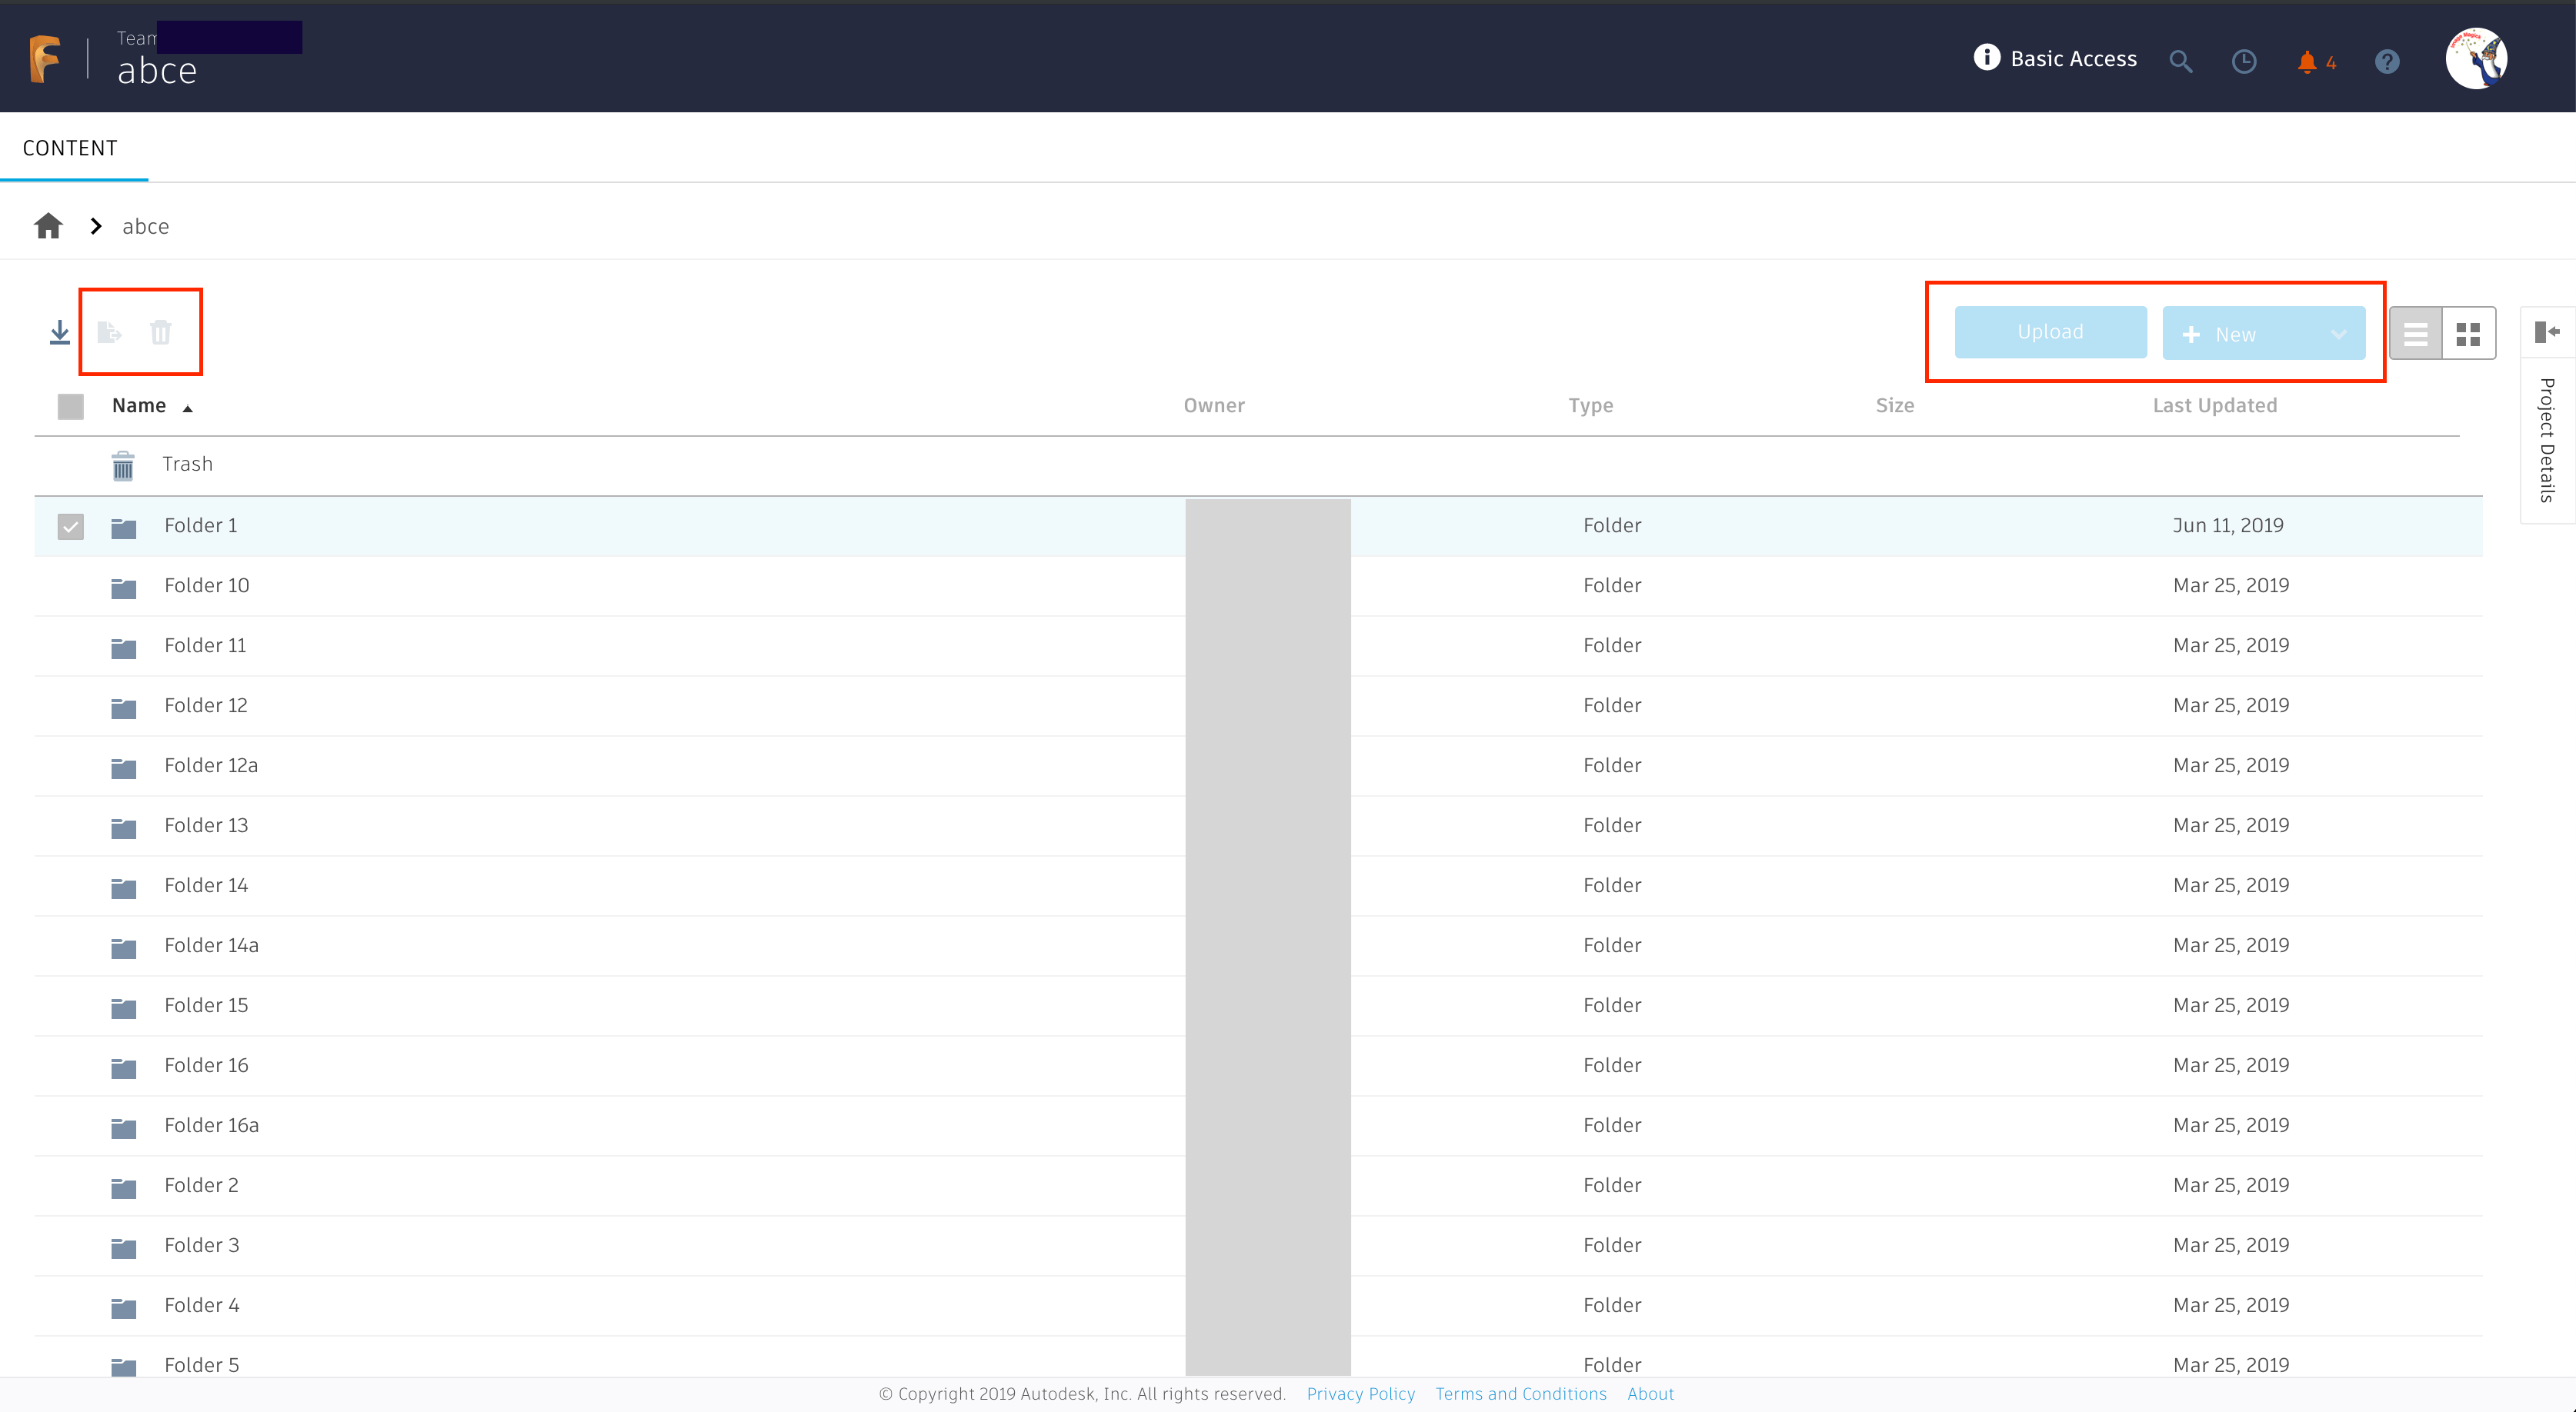Open Folder 10
The width and height of the screenshot is (2576, 1412).
click(207, 585)
